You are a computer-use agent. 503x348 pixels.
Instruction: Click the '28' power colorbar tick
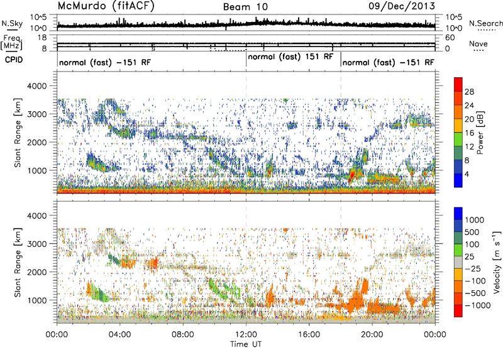click(469, 92)
